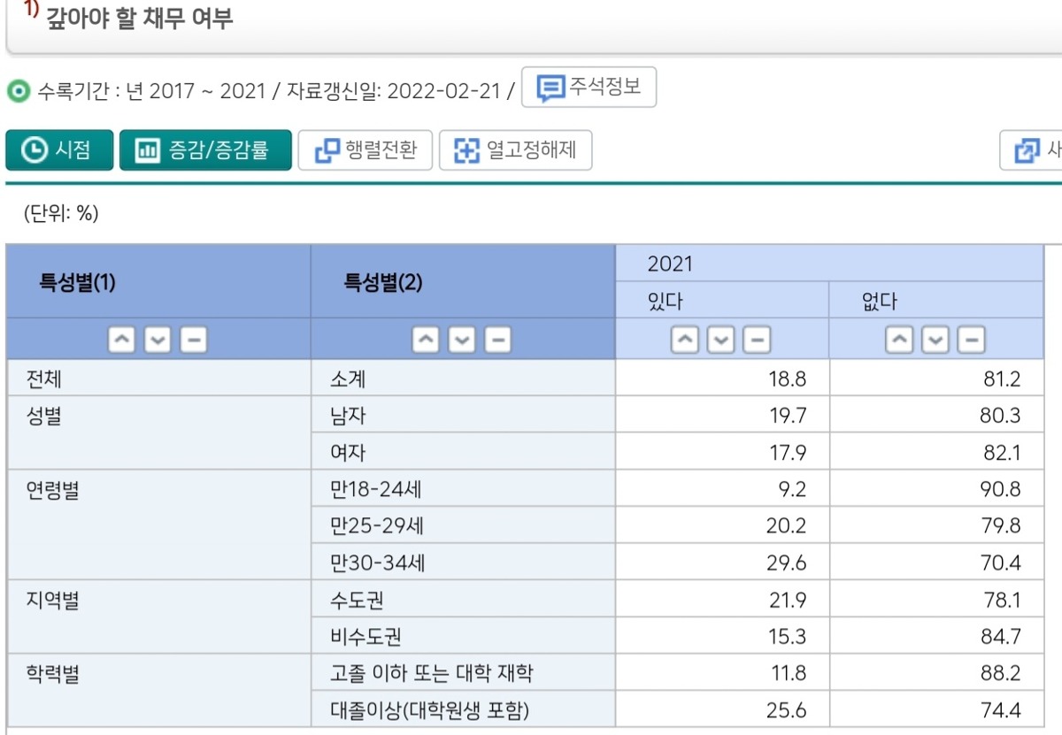1062x735 pixels.
Task: Sort 특성별(2) column ascending
Action: [x=426, y=340]
